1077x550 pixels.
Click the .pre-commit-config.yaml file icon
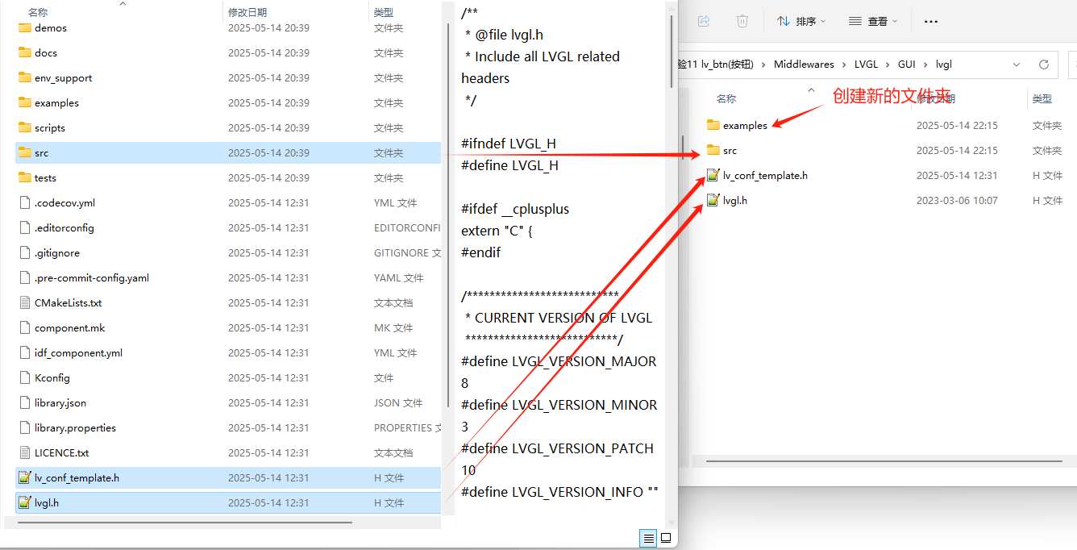click(x=24, y=278)
